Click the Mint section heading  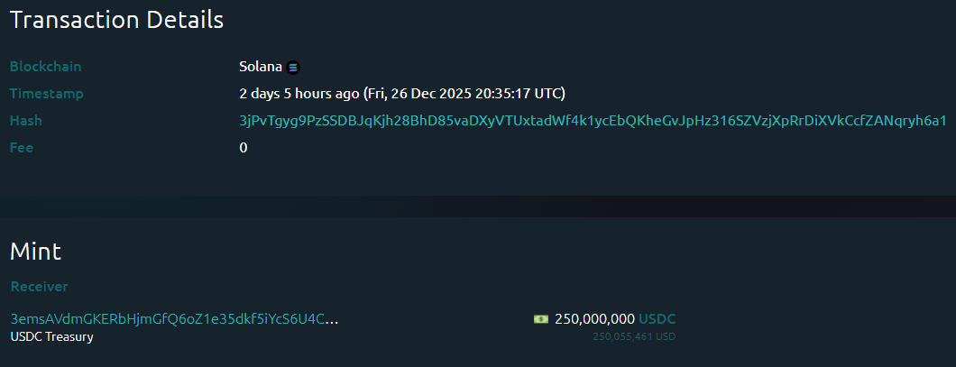point(35,251)
